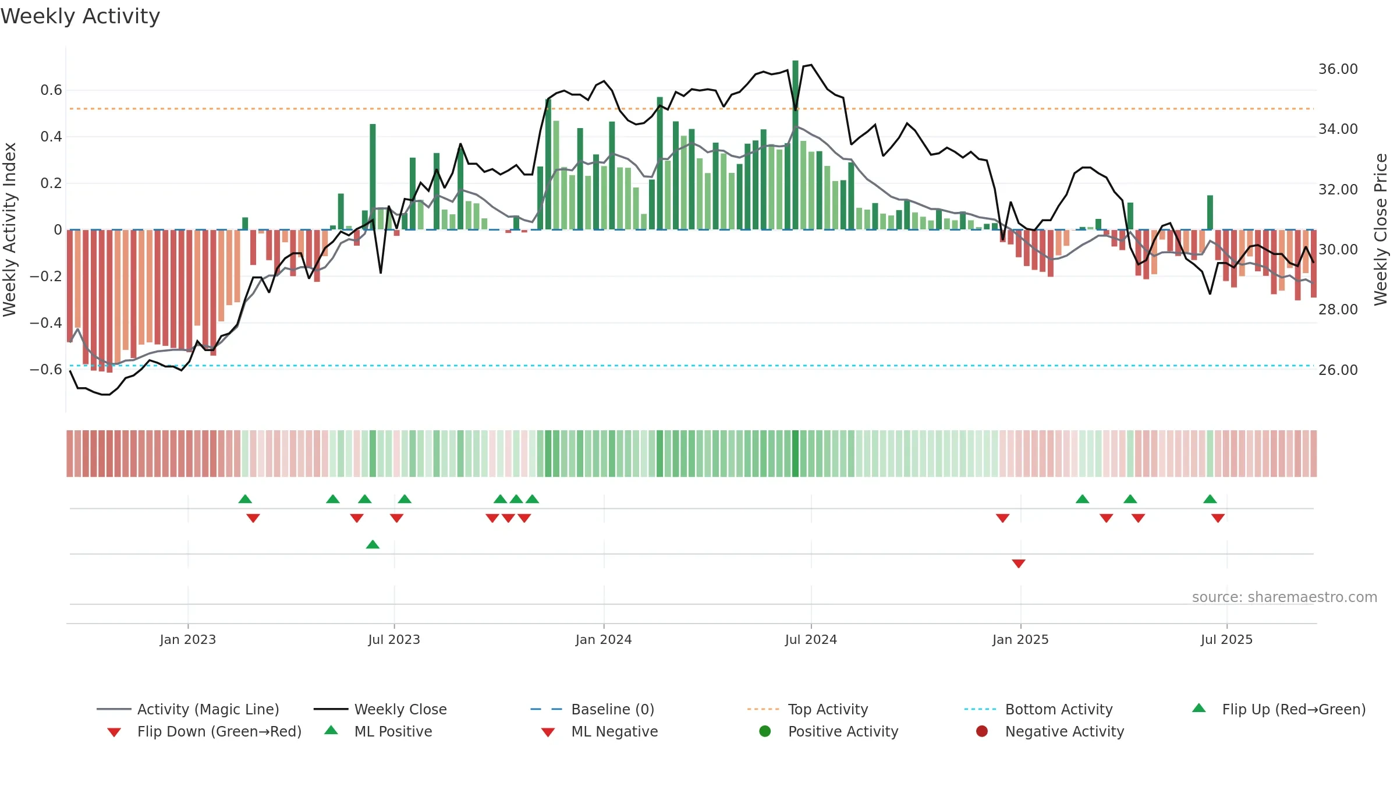Toggle Baseline (0) legend entry
The image size is (1397, 786).
pos(593,709)
